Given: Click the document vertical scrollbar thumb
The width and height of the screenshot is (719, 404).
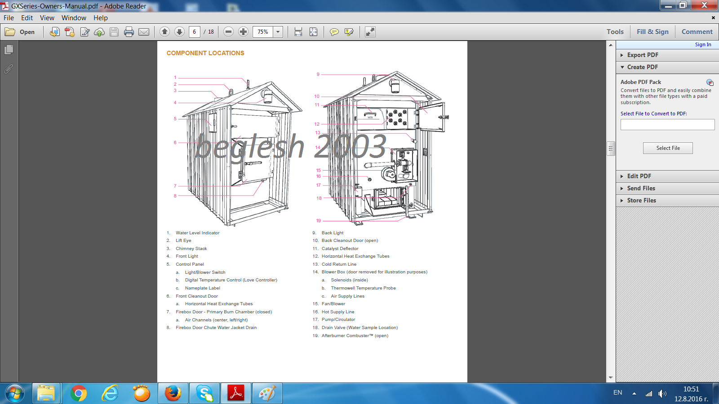Looking at the screenshot, I should click(611, 148).
